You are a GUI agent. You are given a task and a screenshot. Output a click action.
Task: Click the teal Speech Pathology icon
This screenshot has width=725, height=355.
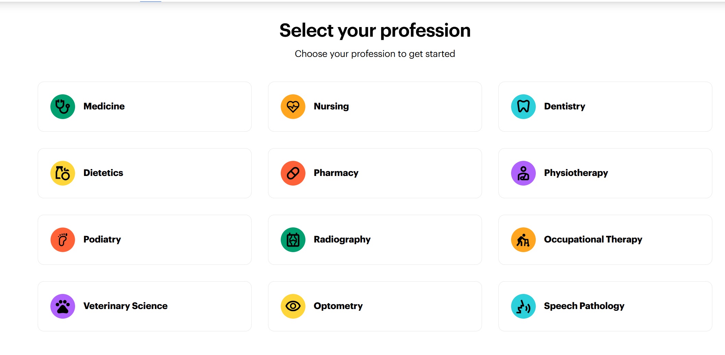(x=523, y=306)
